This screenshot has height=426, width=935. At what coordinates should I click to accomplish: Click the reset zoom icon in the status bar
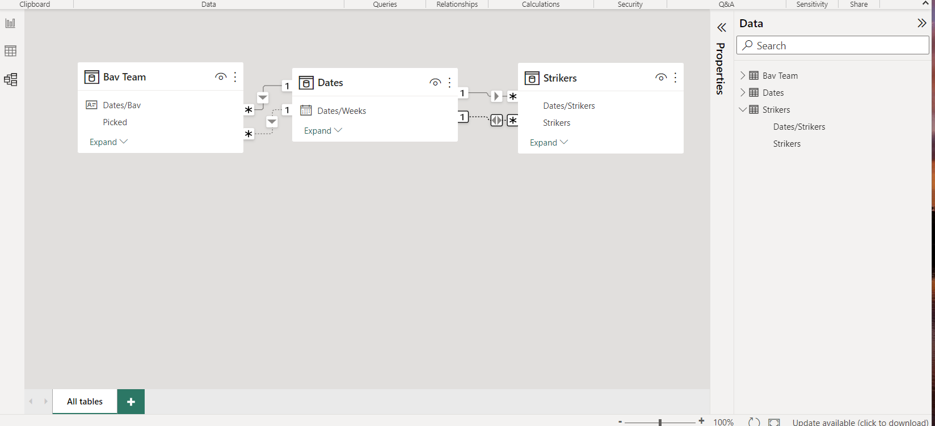click(x=754, y=422)
